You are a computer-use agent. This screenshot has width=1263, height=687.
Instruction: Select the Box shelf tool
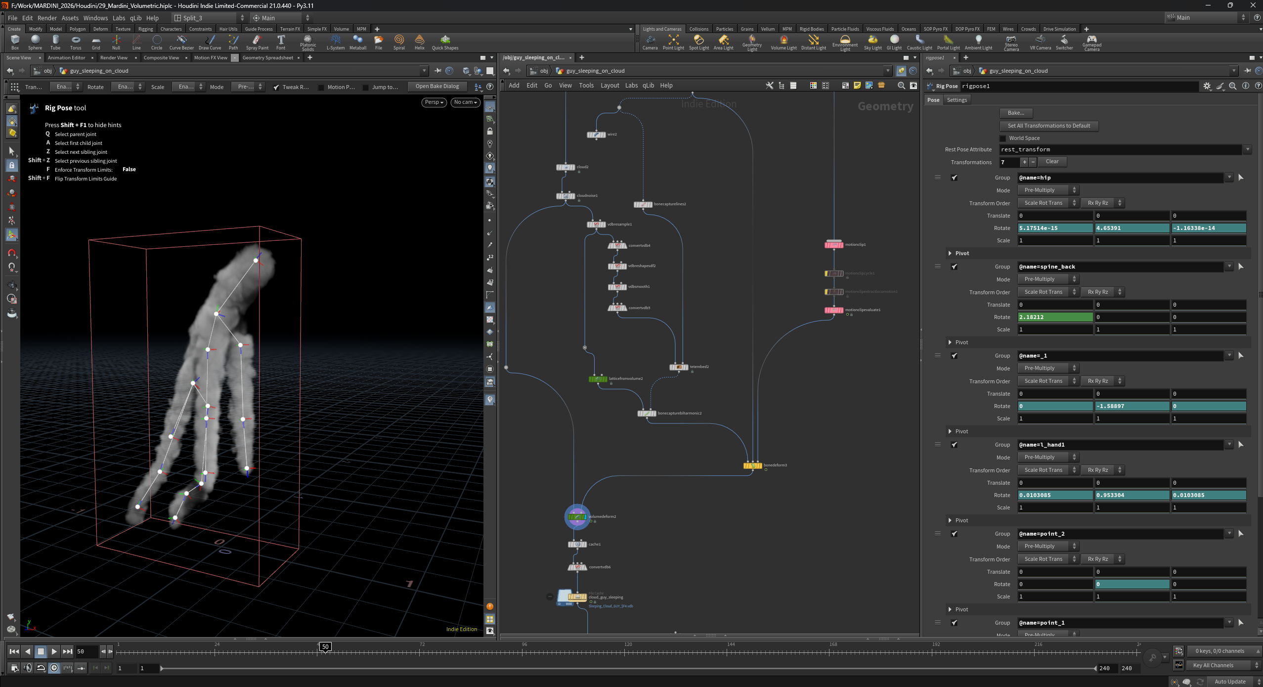[x=15, y=42]
